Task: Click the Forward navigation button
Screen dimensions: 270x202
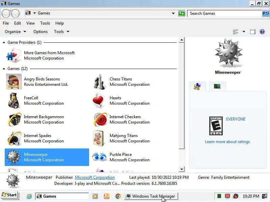Action: (15, 13)
